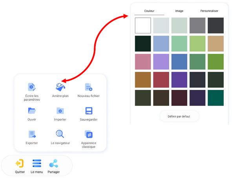
Task: Select the Arrière-plan paint bucket icon
Action: 60,87
